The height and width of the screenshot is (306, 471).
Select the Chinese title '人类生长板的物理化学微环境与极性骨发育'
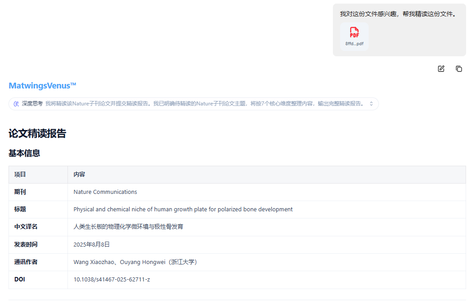click(x=128, y=227)
